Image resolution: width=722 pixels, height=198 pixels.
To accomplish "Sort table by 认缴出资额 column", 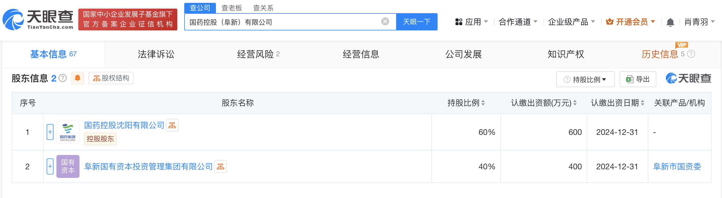I will [575, 103].
